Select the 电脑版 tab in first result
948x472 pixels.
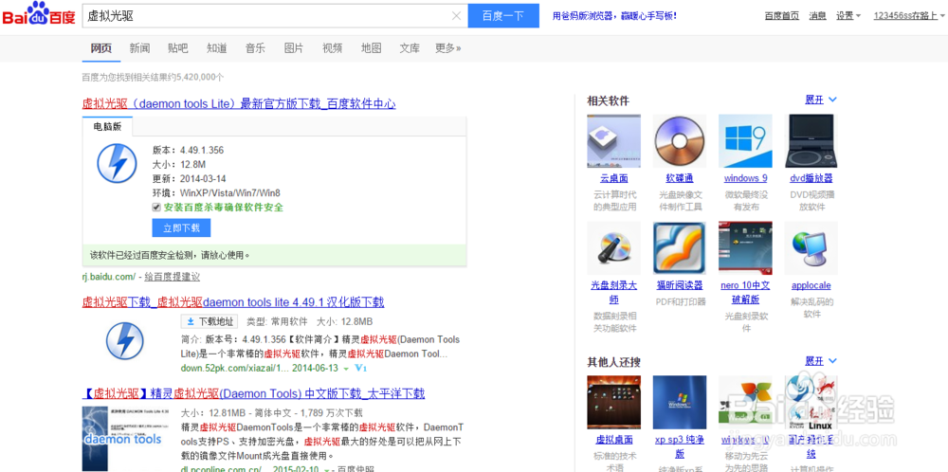[107, 126]
